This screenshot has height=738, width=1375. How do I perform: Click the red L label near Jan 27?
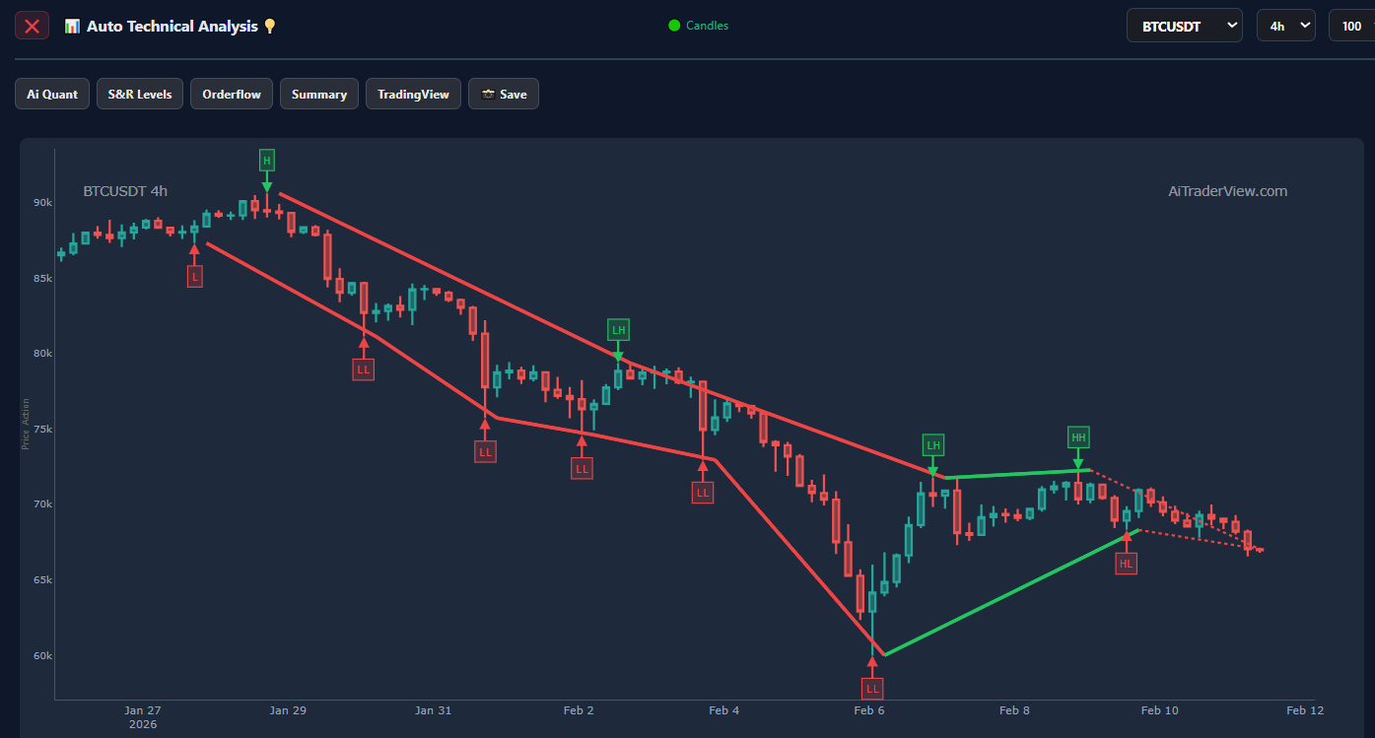(x=195, y=277)
